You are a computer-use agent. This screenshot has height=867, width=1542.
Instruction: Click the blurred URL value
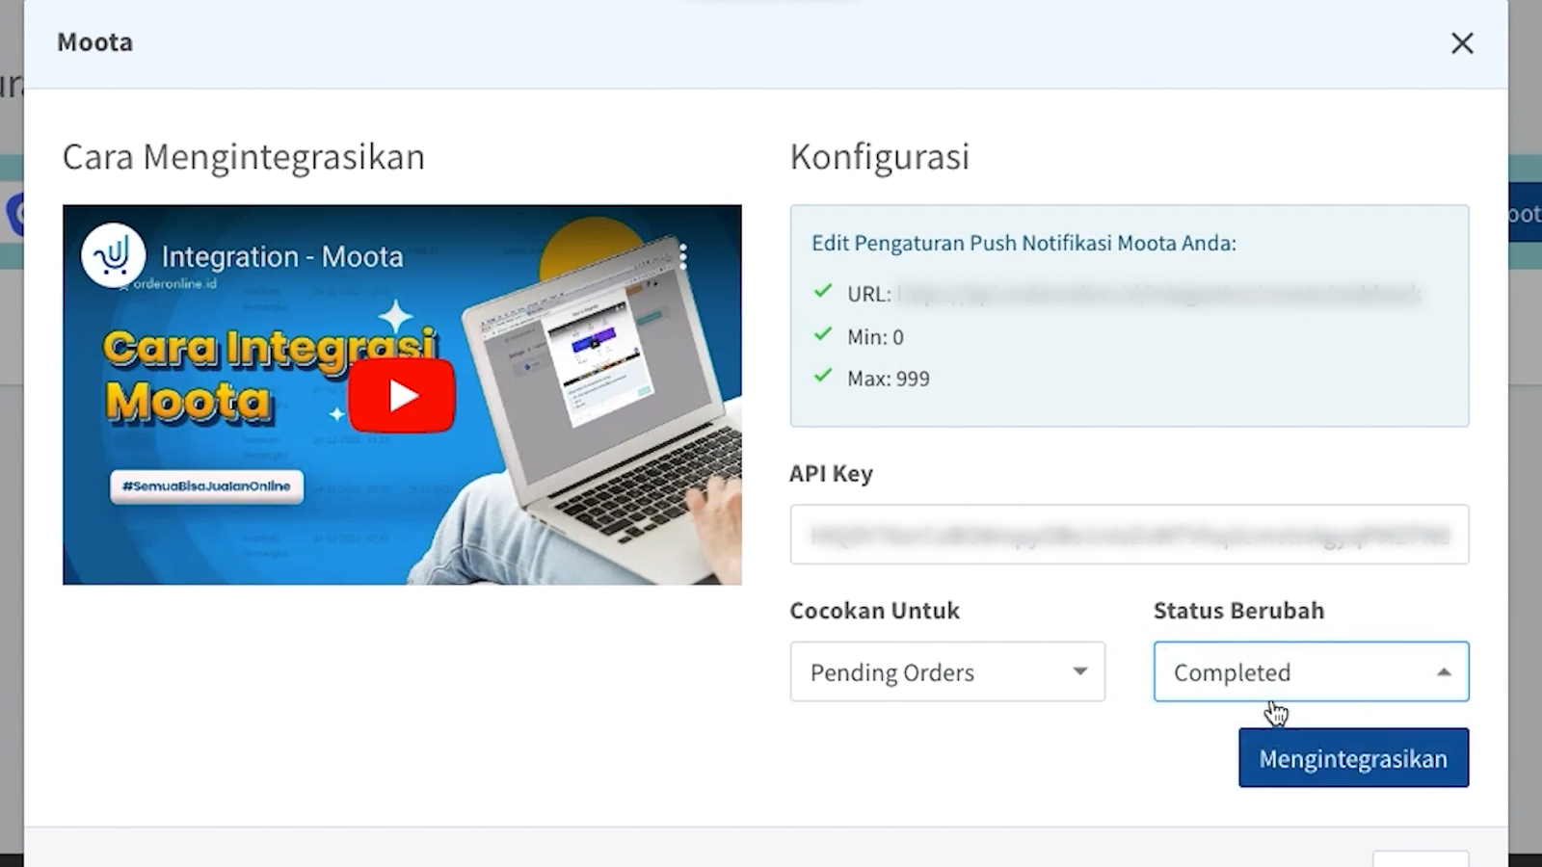point(1159,294)
